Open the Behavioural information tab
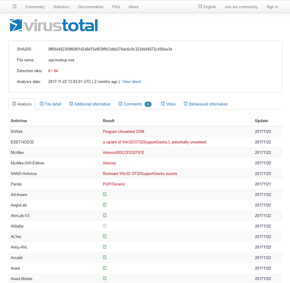This screenshot has width=290, height=283. [205, 104]
